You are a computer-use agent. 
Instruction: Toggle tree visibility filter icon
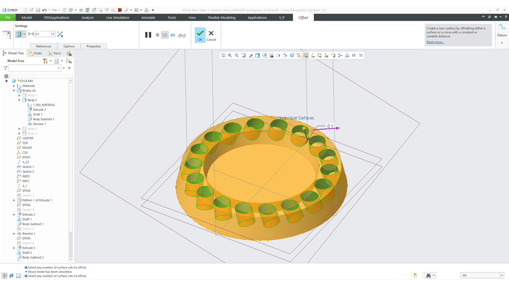[x=69, y=61]
